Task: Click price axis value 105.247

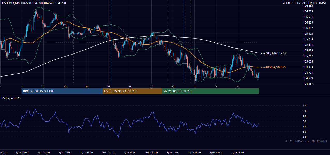Action: (x=308, y=56)
